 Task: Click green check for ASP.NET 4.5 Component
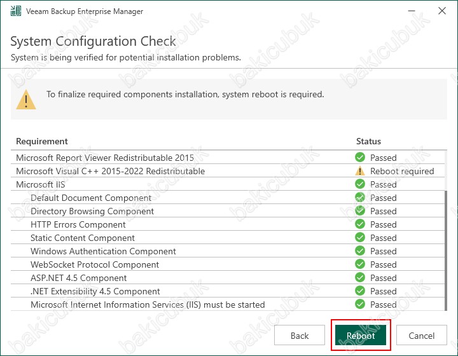[360, 278]
